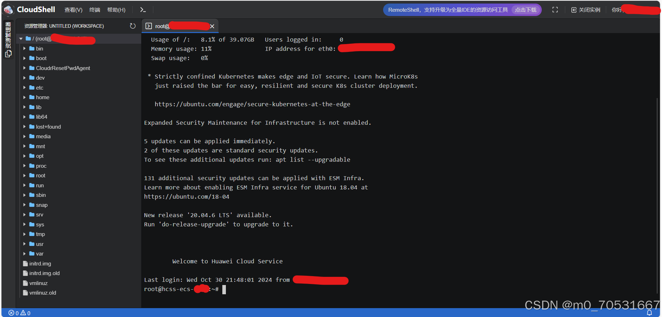Click the 点击下载 download button
Image resolution: width=662 pixels, height=317 pixels.
(526, 10)
